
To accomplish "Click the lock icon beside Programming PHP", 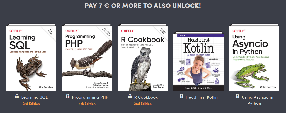I will (67, 96).
